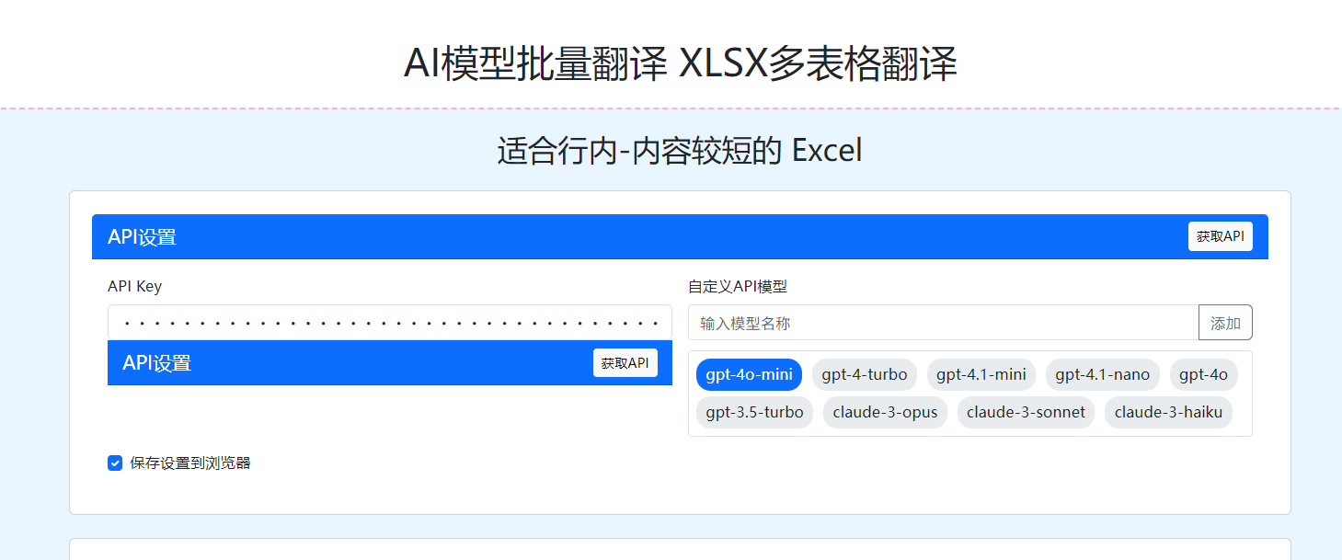The width and height of the screenshot is (1342, 560).
Task: Select the claude-3-sonnet model chip
Action: click(x=1026, y=412)
